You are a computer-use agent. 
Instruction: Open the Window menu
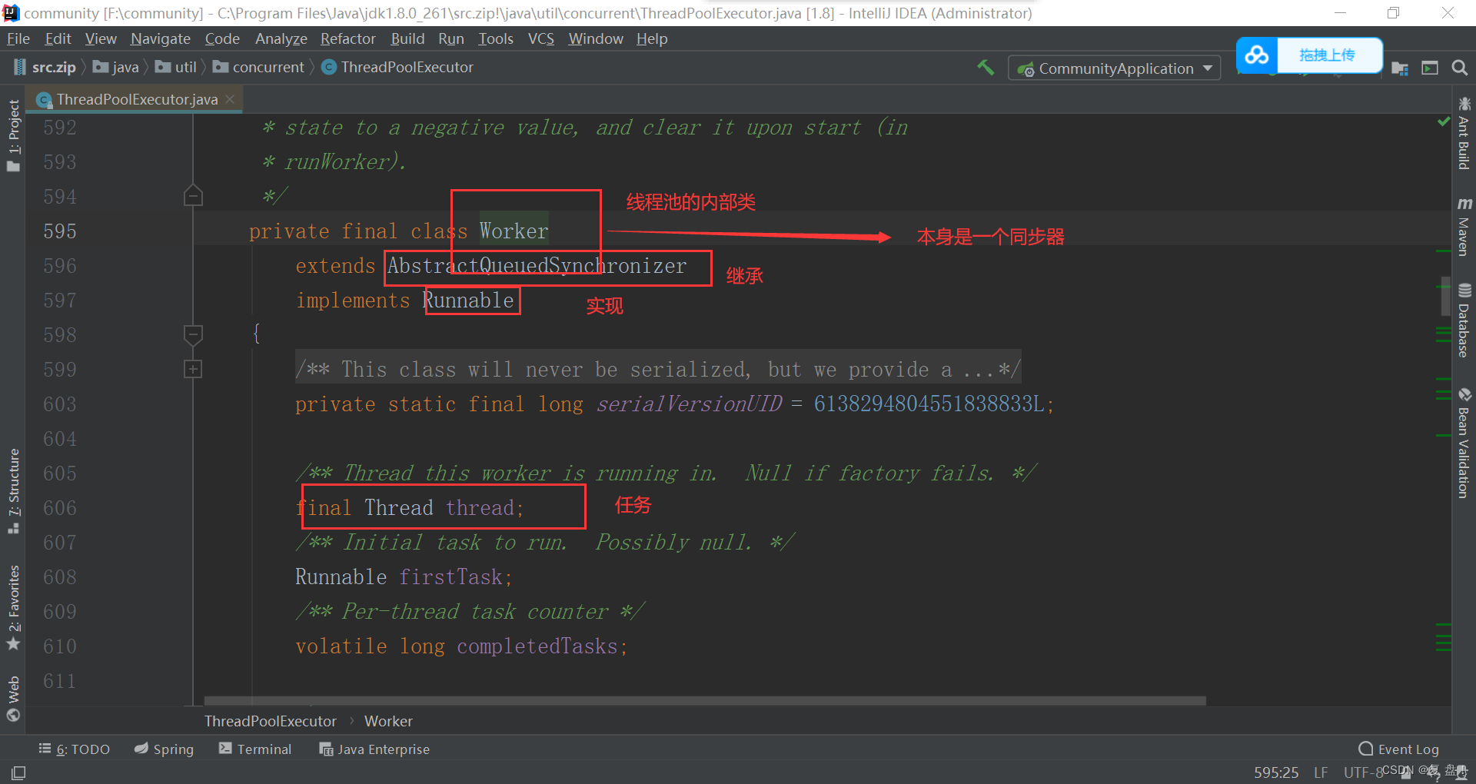coord(595,38)
